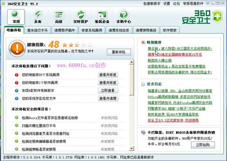
Task: Click 立即抢购 button
Action: (203, 145)
